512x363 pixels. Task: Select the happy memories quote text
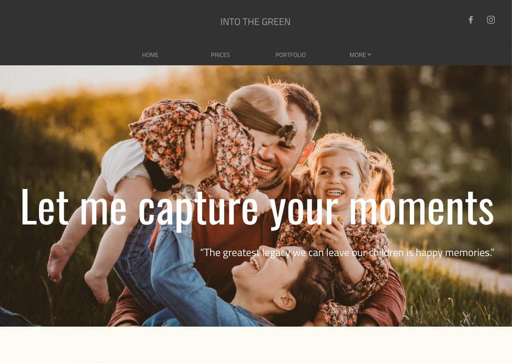point(347,253)
